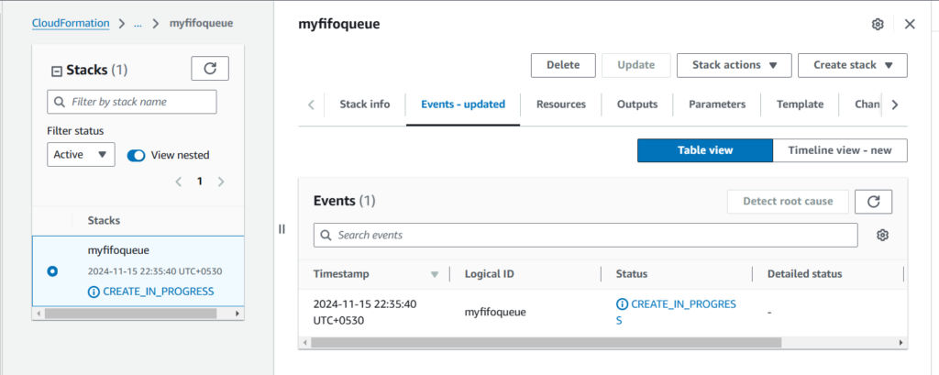Open the Create stack dropdown

(852, 65)
